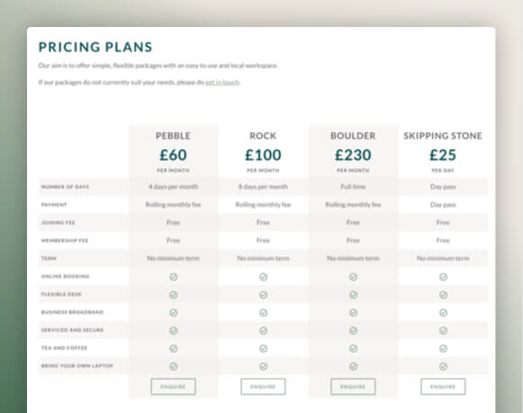Image resolution: width=523 pixels, height=413 pixels.
Task: Open the get in touch link
Action: pos(222,83)
